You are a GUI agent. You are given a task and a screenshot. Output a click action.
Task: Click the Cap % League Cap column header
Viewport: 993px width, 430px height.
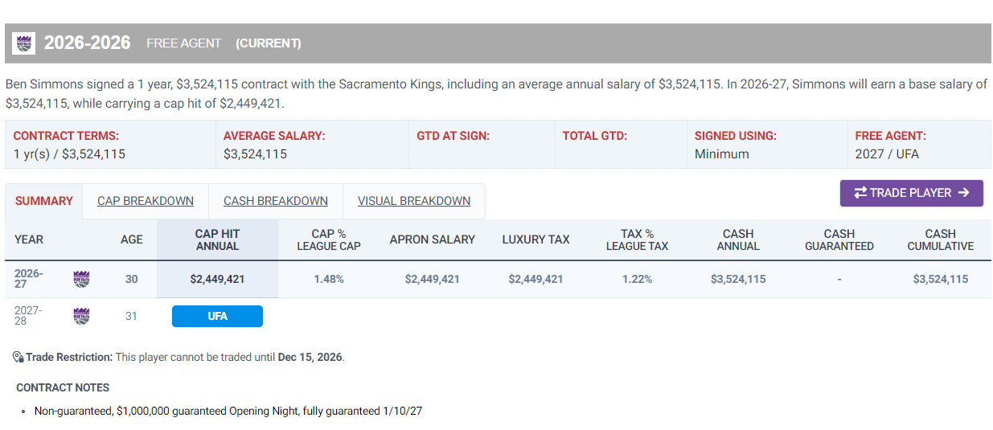point(329,240)
